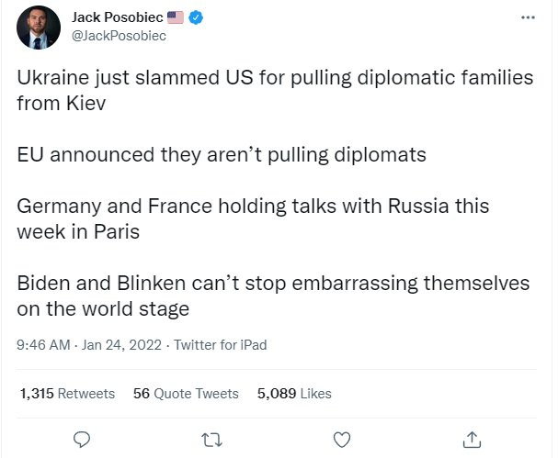Click the reply speech bubble icon
The width and height of the screenshot is (558, 458).
click(82, 440)
